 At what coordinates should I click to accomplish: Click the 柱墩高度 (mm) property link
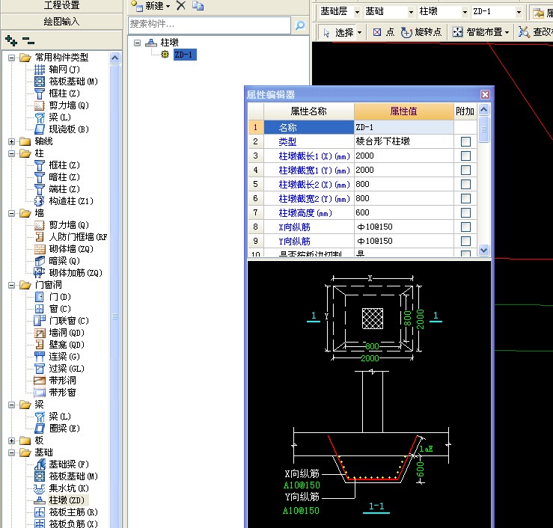pyautogui.click(x=305, y=213)
